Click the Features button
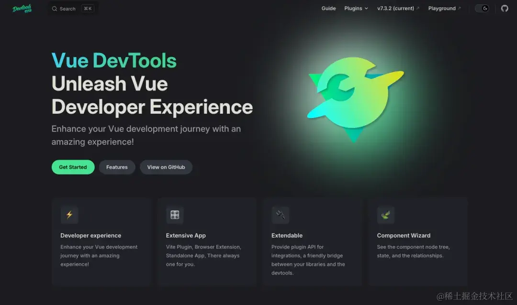Screen dimensions: 517x305 (x=117, y=167)
